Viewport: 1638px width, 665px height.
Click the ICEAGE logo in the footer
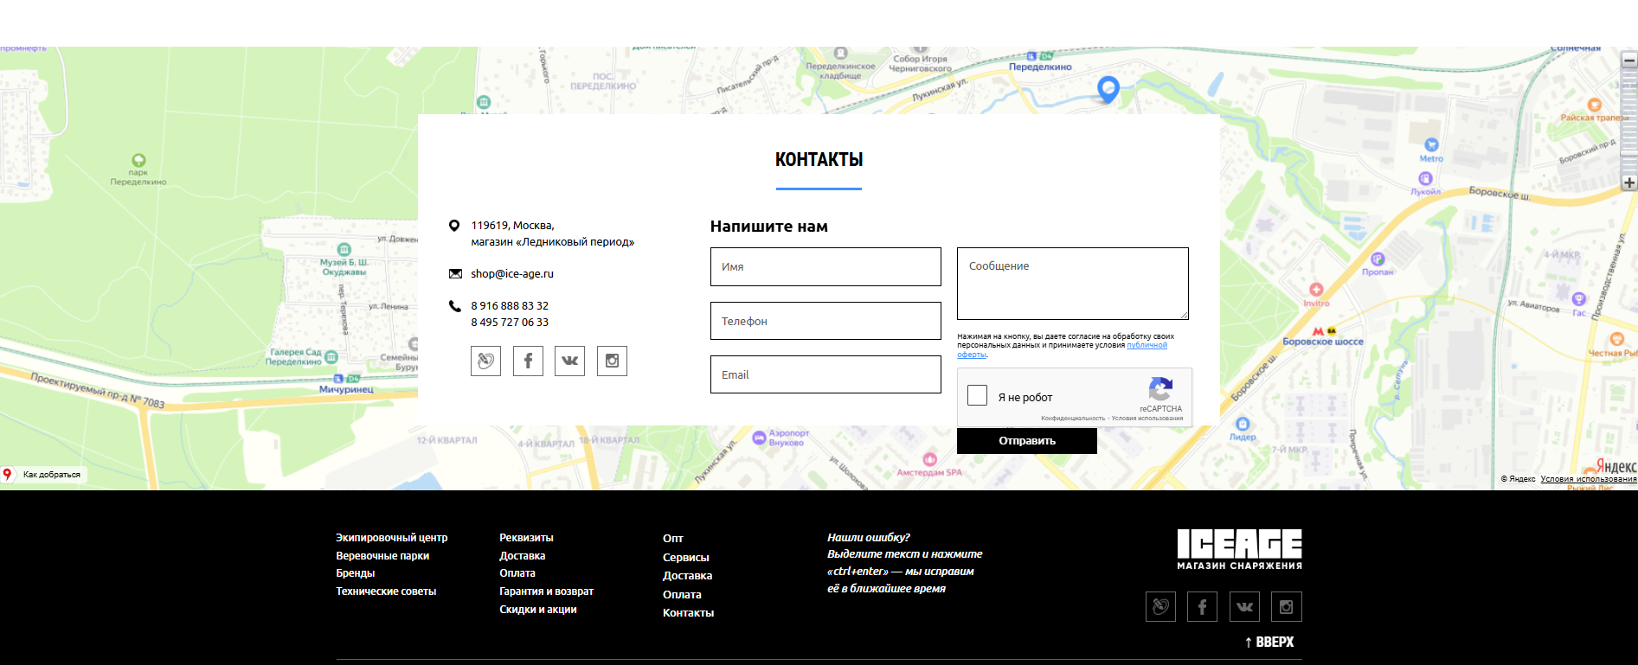tap(1239, 549)
